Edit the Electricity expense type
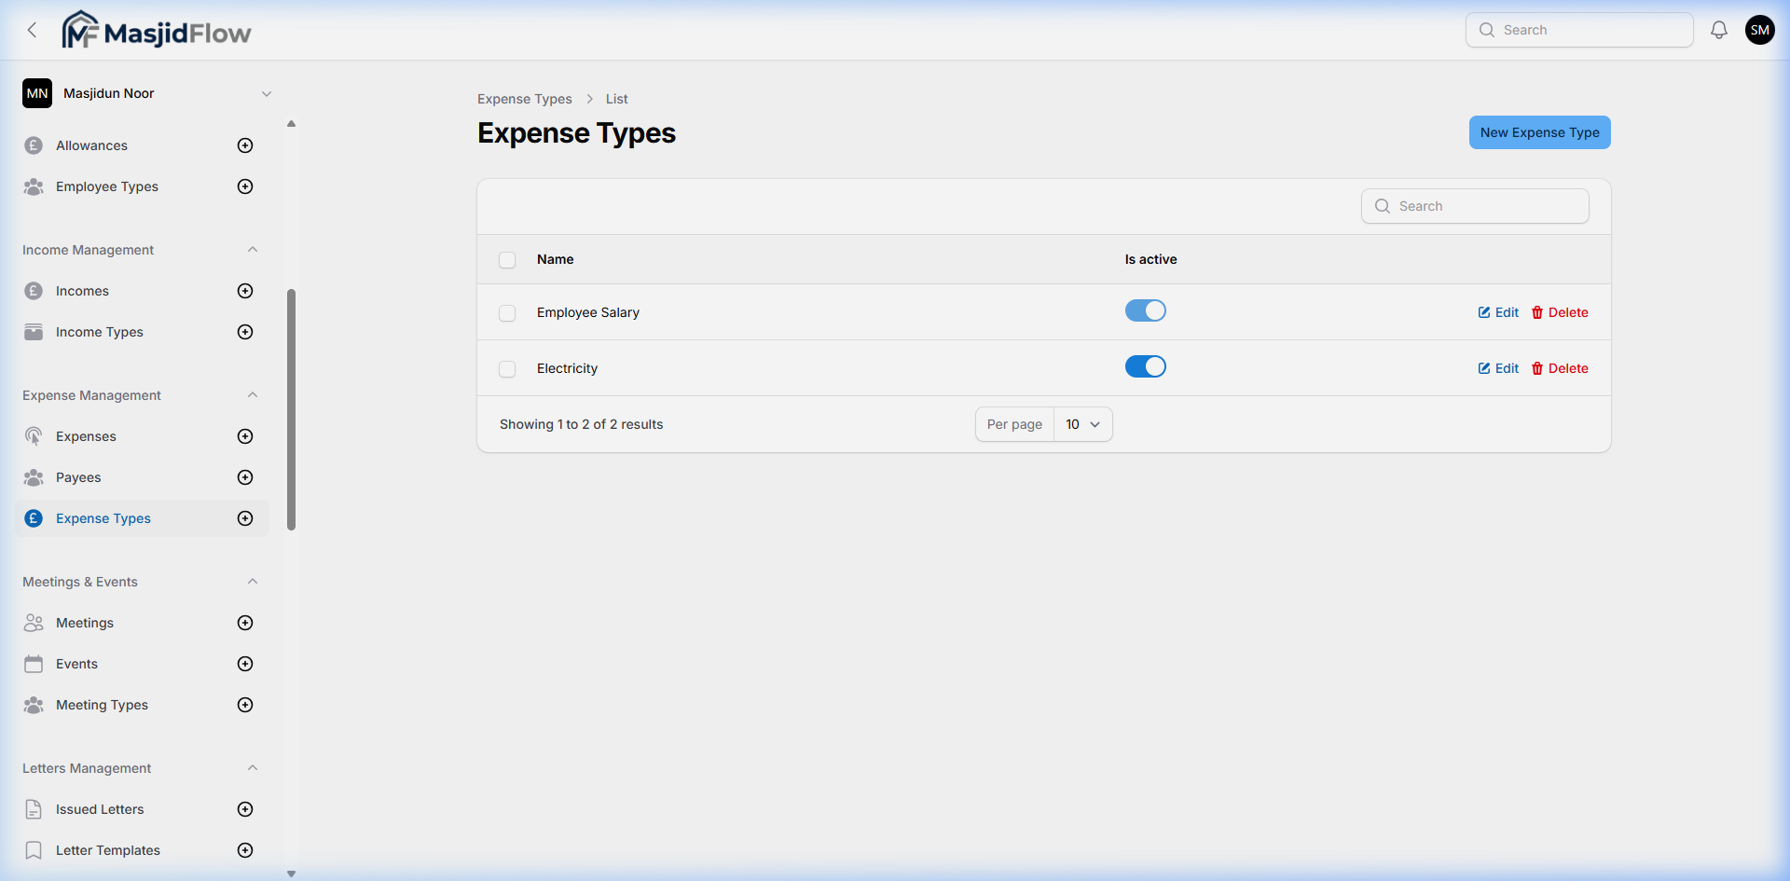 [x=1497, y=367]
